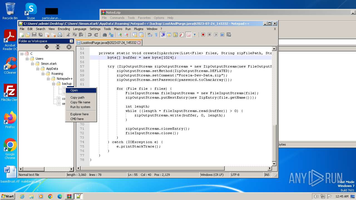This screenshot has width=356, height=200.
Task: Open Commands menu in Noted.zip window
Action: [x=117, y=18]
